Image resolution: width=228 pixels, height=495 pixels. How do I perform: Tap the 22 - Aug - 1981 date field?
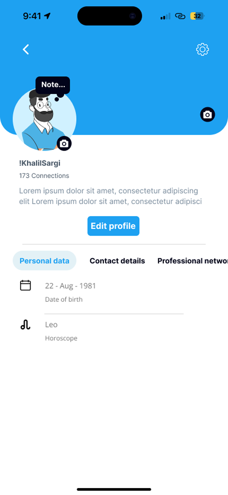[x=70, y=286]
